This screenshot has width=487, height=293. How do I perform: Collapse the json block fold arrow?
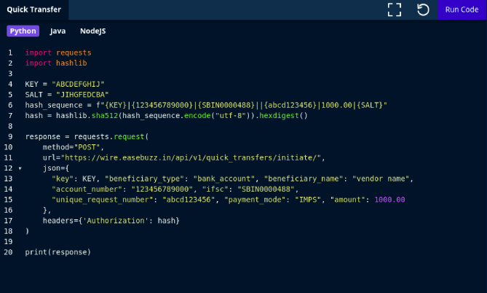point(20,168)
